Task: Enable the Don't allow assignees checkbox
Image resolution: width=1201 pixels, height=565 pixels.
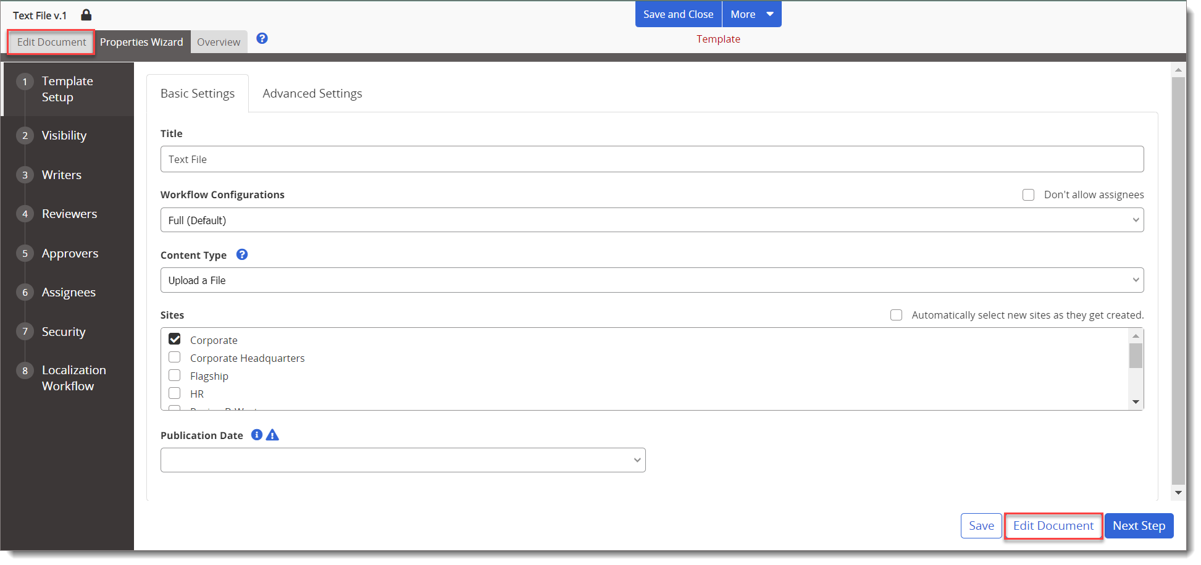Action: pos(1029,195)
